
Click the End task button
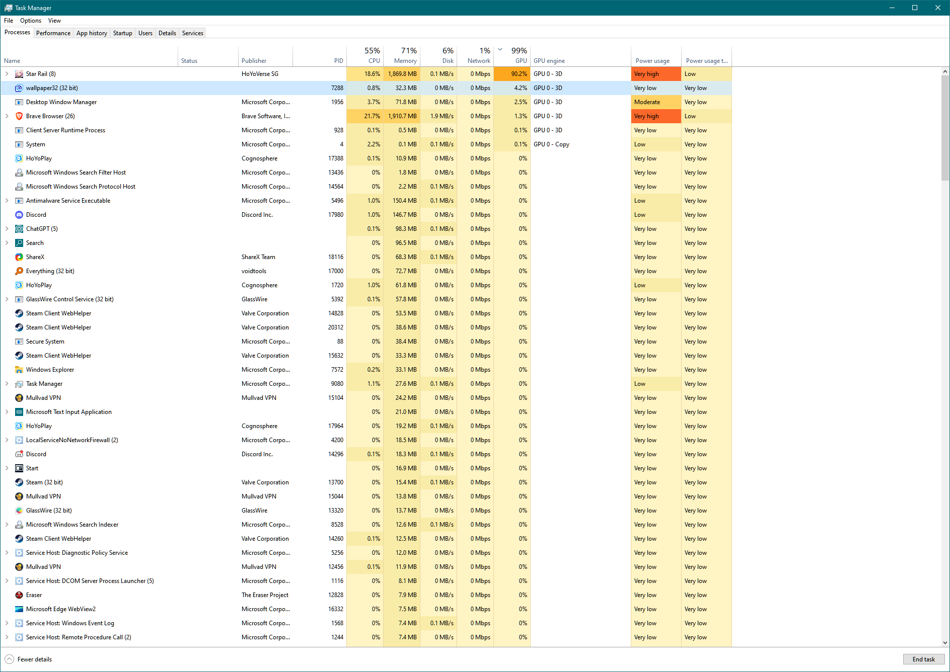(924, 659)
